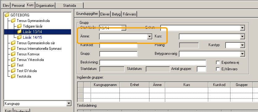
Task: Enable the Ej frånvaro checkbox
Action: point(218,69)
